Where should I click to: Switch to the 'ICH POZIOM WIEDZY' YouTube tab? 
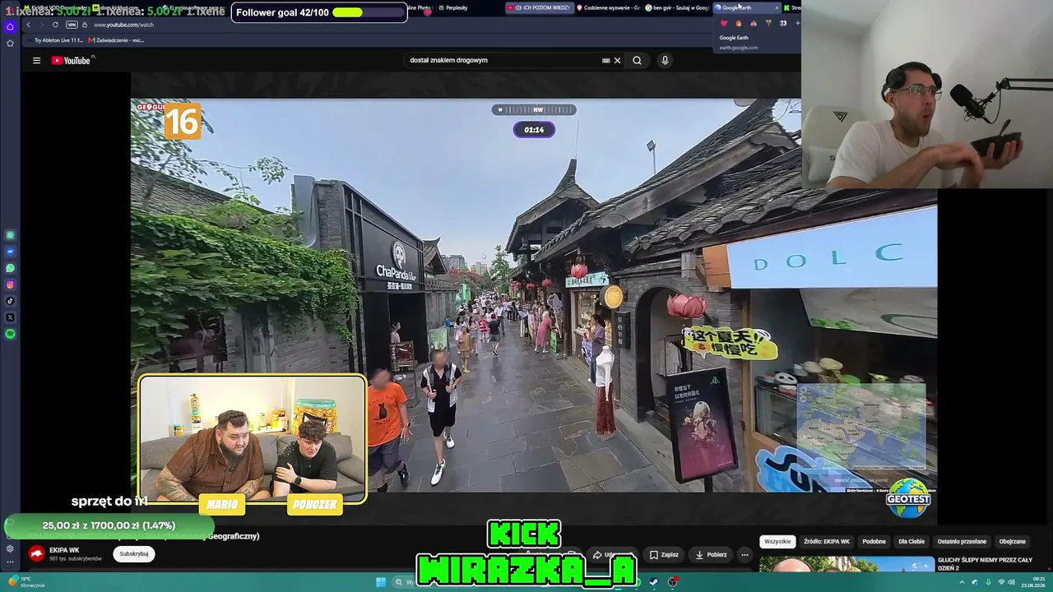539,7
